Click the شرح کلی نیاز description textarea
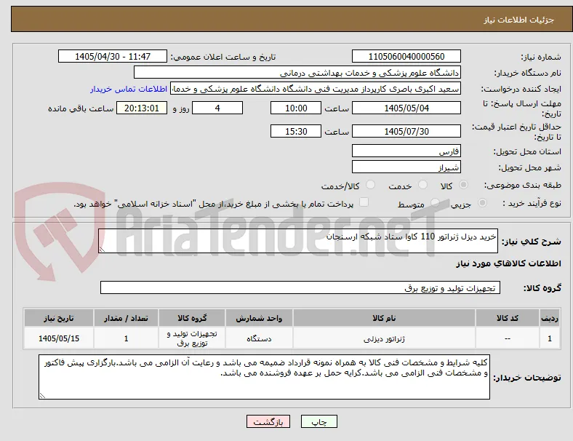The height and width of the screenshot is (441, 573). tap(298, 241)
